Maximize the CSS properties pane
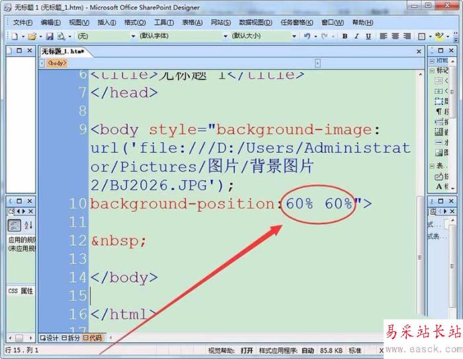This screenshot has height=359, width=463. coord(19,201)
